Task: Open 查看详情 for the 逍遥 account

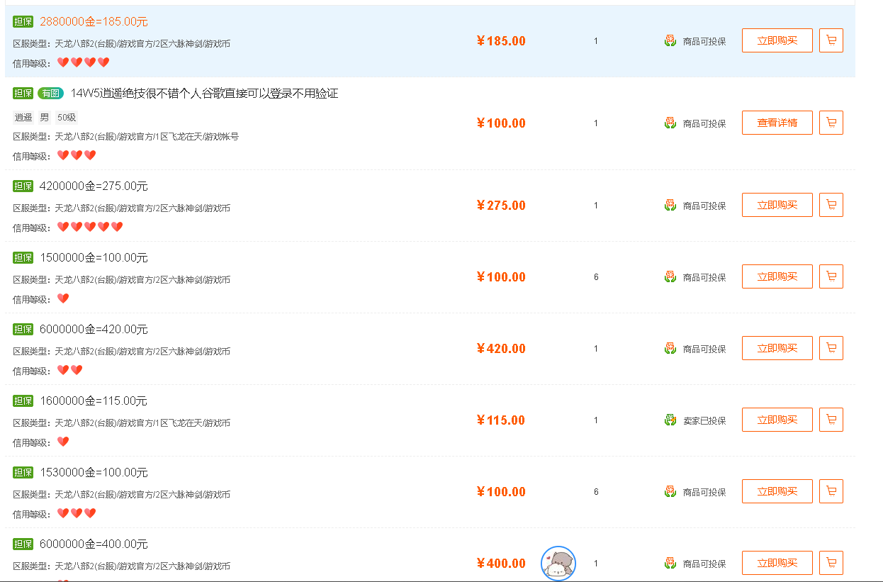Action: (x=777, y=123)
